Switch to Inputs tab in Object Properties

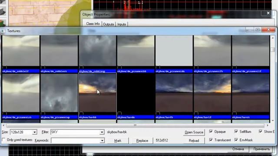(x=122, y=24)
